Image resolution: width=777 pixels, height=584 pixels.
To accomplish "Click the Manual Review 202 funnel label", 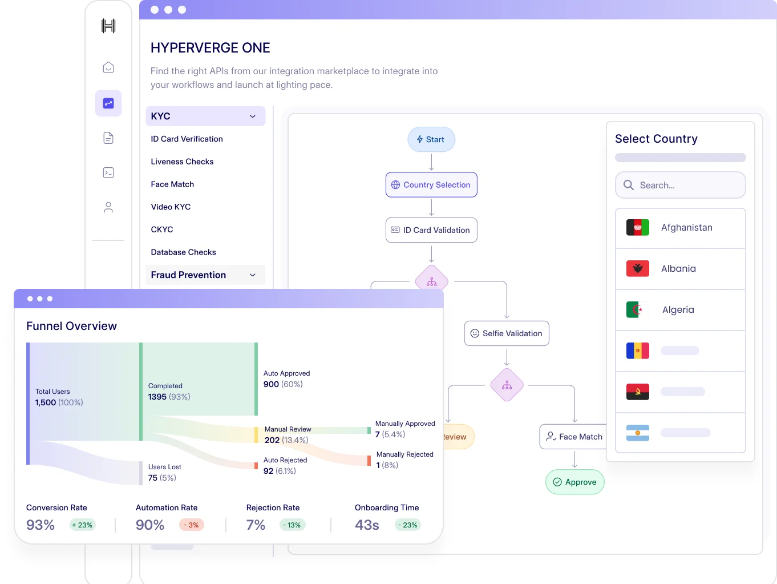I will (x=288, y=435).
